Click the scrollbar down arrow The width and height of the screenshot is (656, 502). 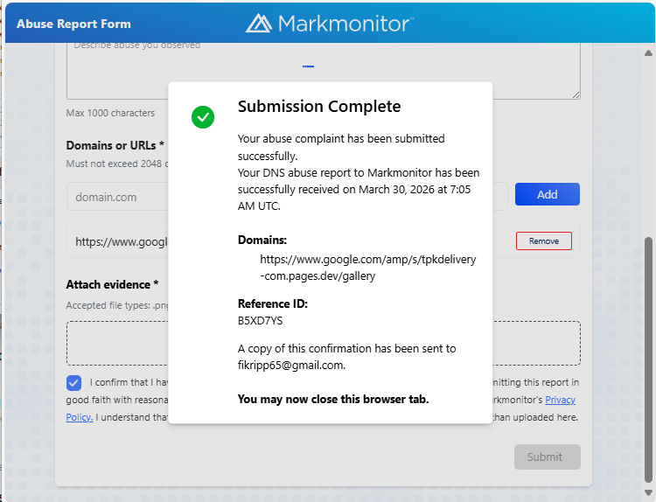coord(648,492)
